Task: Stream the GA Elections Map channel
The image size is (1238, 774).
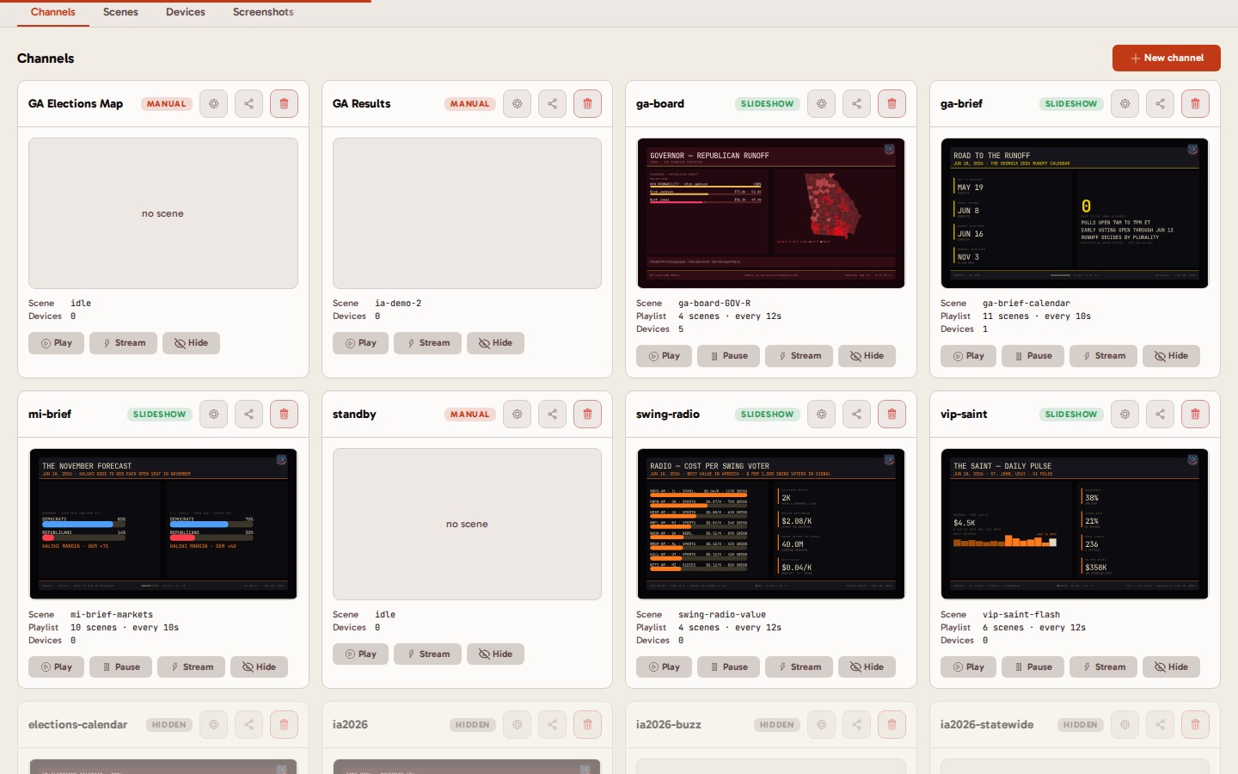Action: (x=123, y=343)
